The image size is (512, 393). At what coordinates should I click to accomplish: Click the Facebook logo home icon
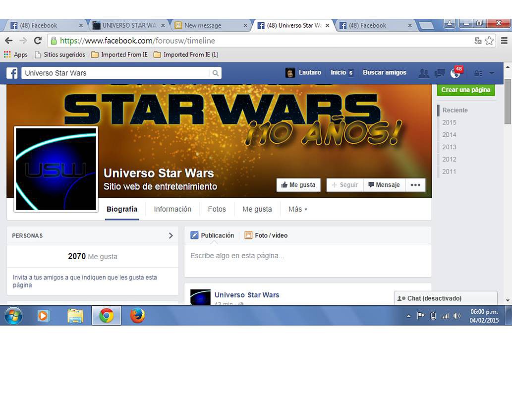click(x=12, y=73)
